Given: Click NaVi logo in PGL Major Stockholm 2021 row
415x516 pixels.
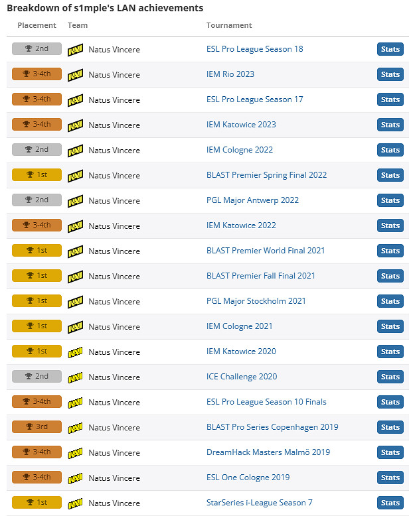Looking at the screenshot, I should click(75, 301).
